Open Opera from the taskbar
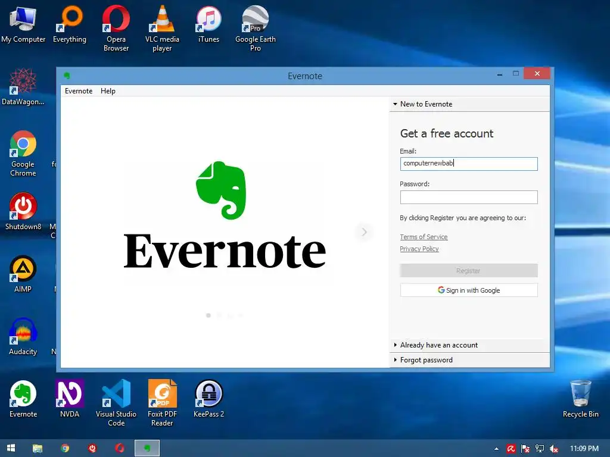Viewport: 610px width, 457px height. [x=119, y=448]
